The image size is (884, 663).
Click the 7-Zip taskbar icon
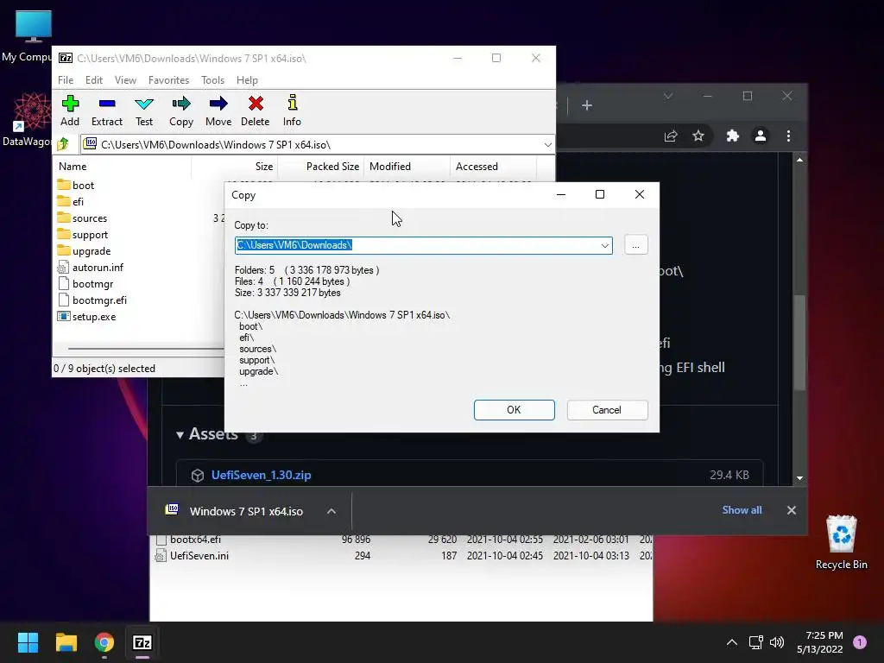pos(142,642)
